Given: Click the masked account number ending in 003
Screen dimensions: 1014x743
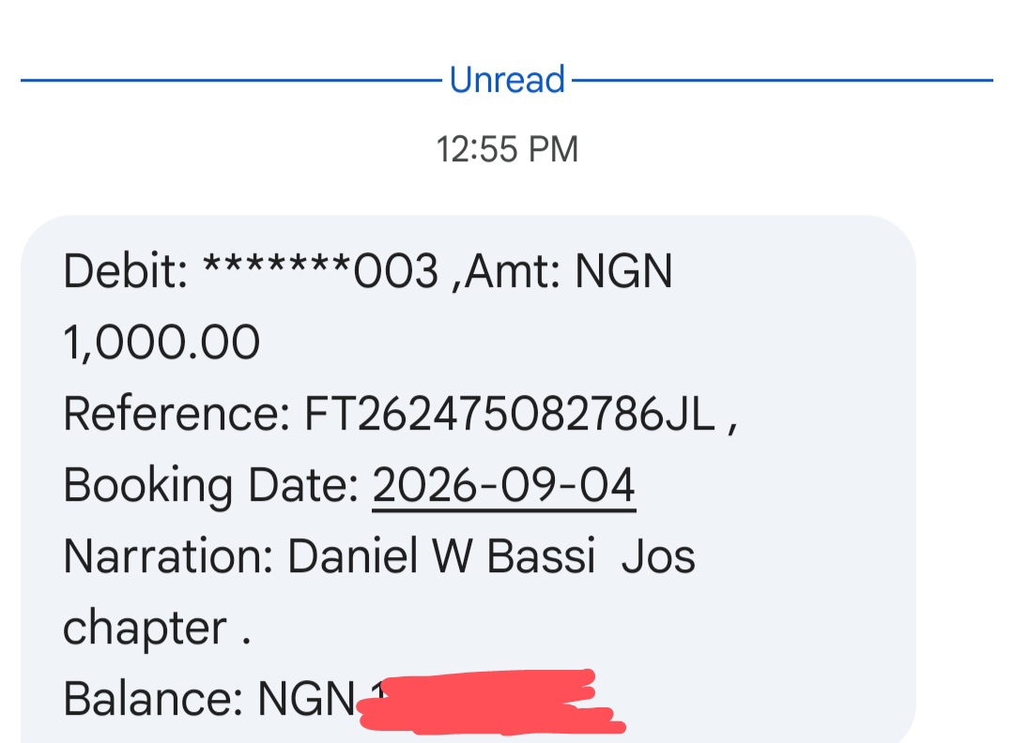Looking at the screenshot, I should point(321,270).
